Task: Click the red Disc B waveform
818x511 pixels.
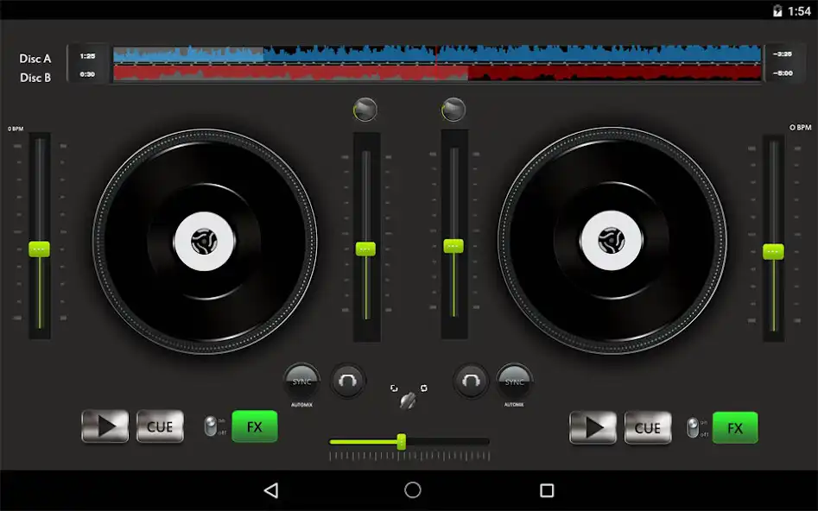Action: click(437, 73)
